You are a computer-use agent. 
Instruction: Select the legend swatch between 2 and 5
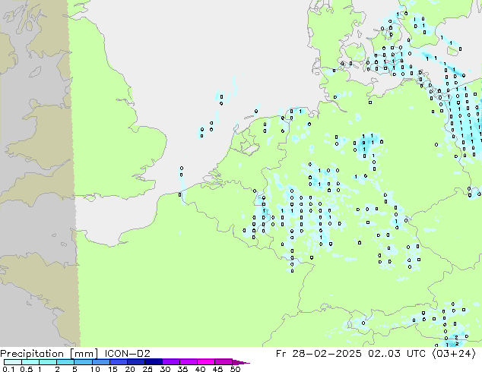[x=65, y=362]
